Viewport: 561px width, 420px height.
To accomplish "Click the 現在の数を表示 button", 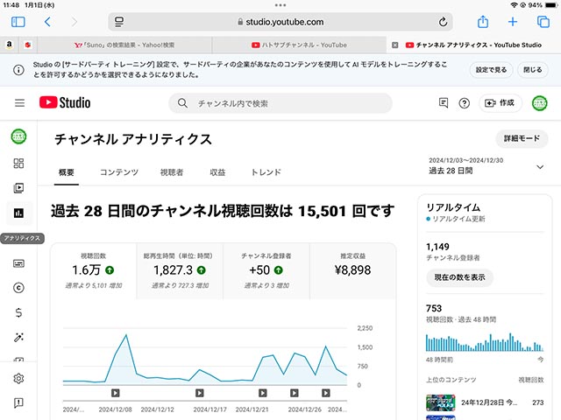I will (x=459, y=277).
